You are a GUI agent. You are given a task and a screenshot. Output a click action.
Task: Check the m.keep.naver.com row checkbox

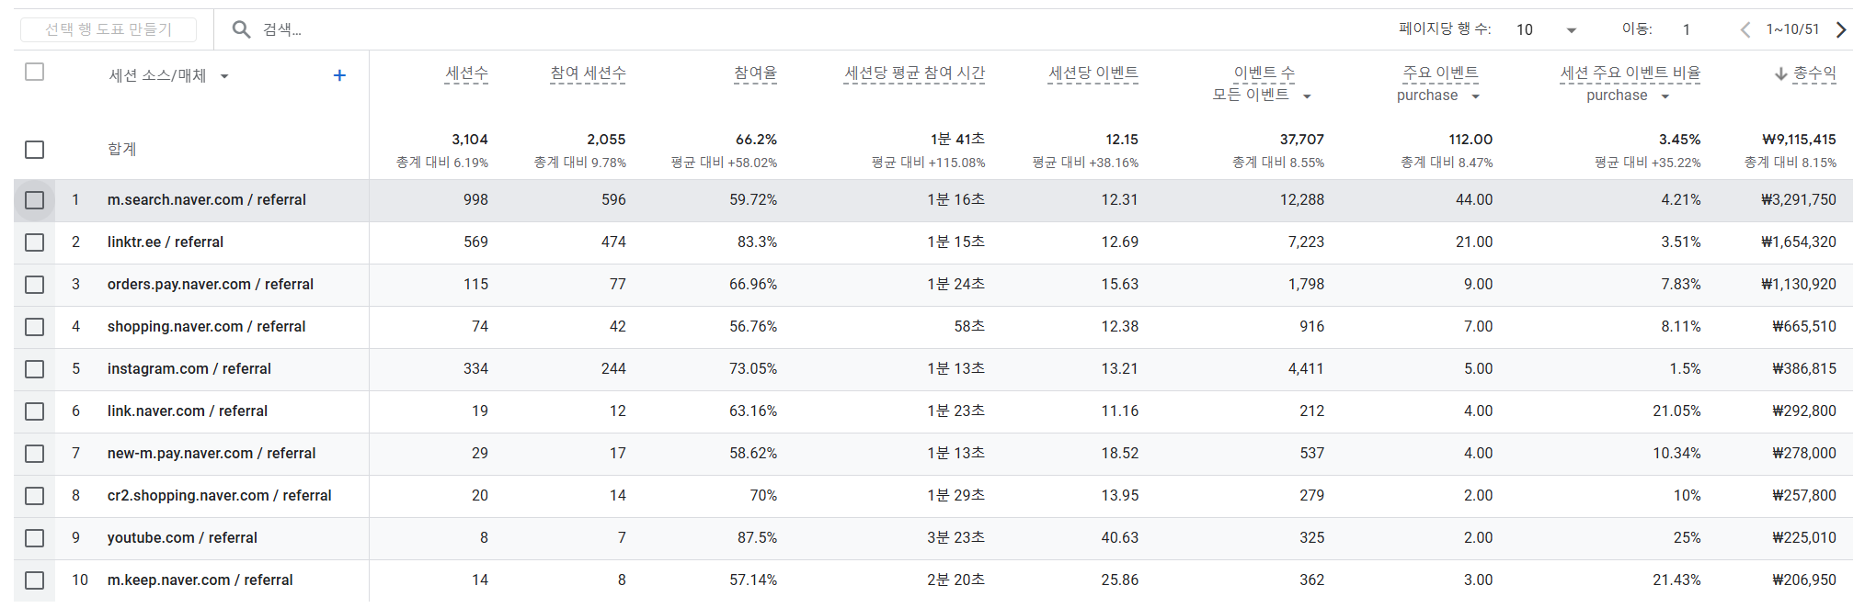coord(35,580)
